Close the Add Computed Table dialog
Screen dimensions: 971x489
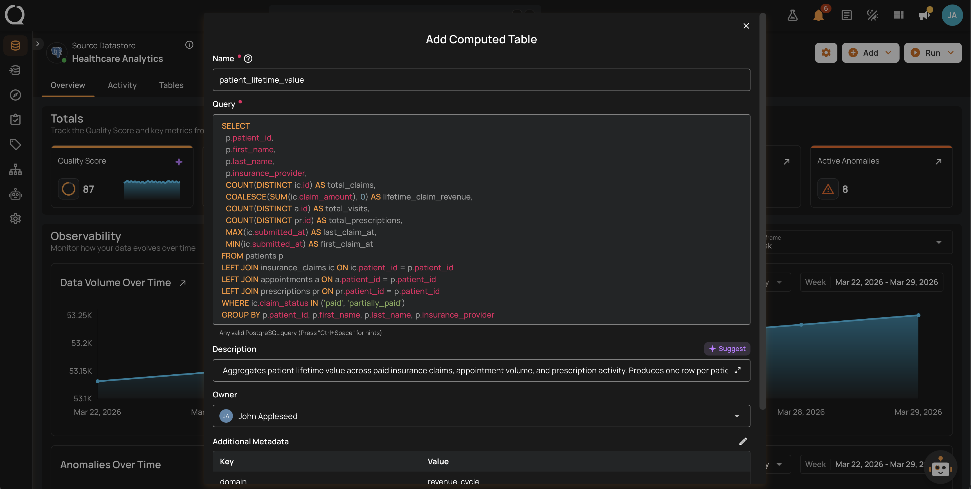(746, 26)
